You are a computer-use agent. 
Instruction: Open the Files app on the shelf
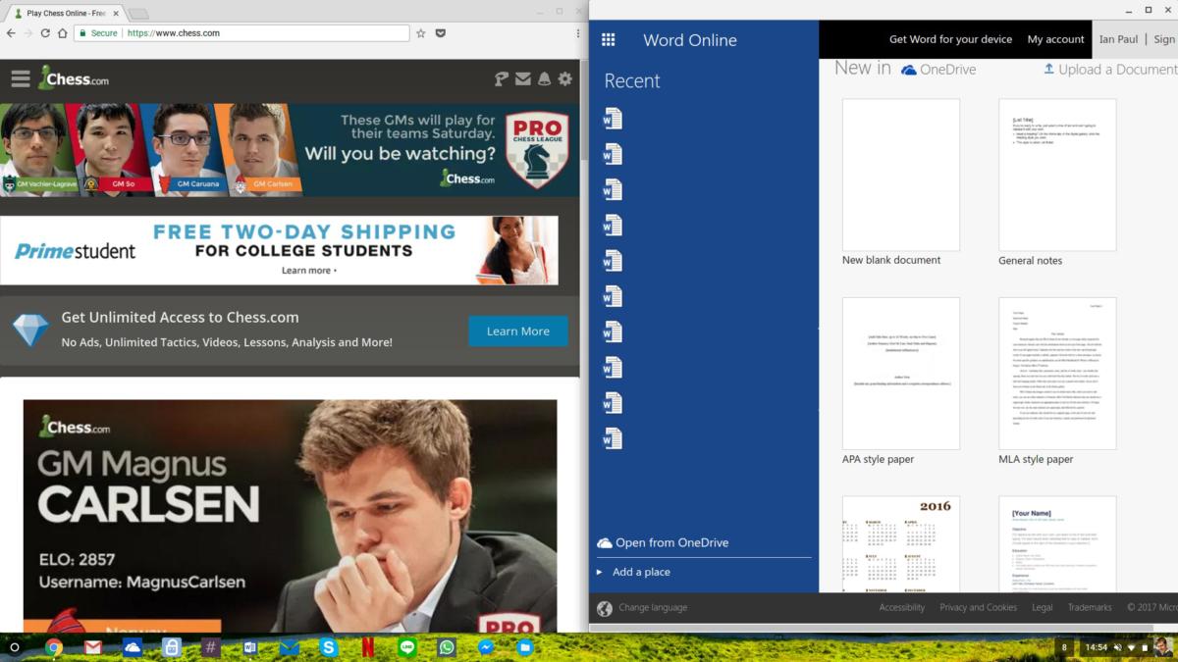pos(525,647)
